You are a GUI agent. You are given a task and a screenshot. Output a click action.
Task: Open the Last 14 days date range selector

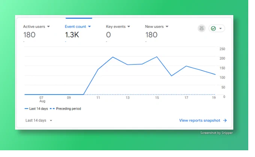(x=39, y=120)
